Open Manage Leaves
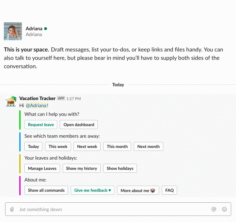Screen dimensions: 236x222 tap(42, 168)
